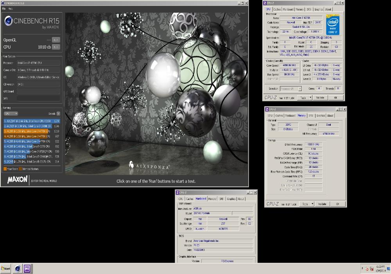Click the rendered scene preview image
This screenshot has width=391, height=274.
coord(156,94)
